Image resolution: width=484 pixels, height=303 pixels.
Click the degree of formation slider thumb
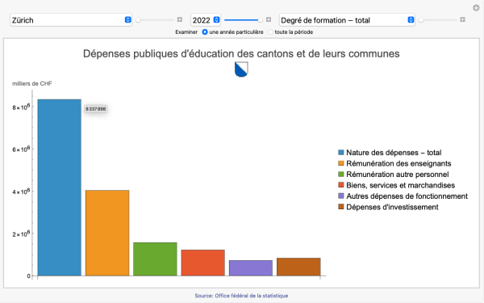421,20
